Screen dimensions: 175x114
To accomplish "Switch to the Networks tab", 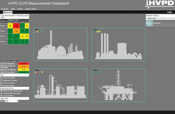I will [8, 12].
